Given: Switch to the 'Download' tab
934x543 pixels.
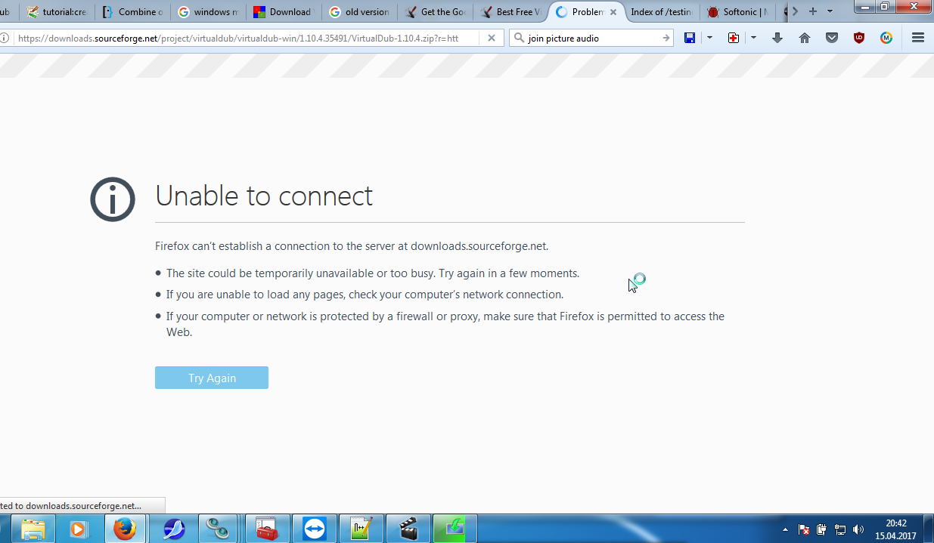Looking at the screenshot, I should 284,12.
